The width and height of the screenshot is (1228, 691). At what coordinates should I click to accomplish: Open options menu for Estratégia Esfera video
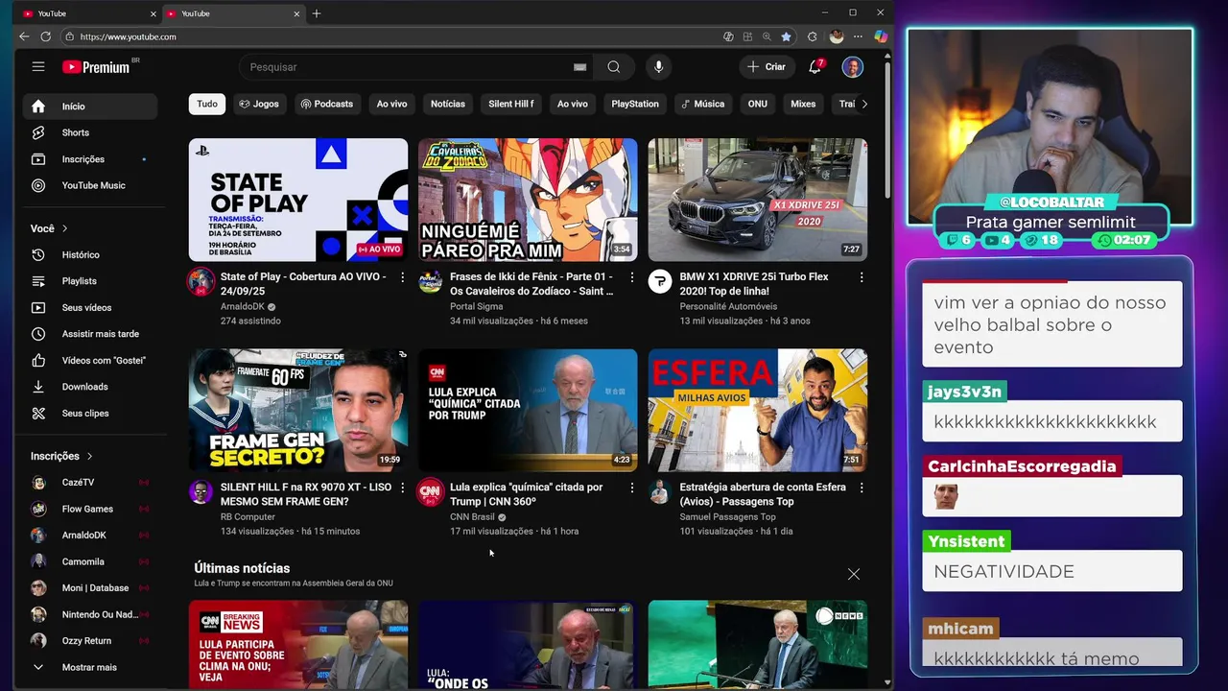(x=862, y=488)
